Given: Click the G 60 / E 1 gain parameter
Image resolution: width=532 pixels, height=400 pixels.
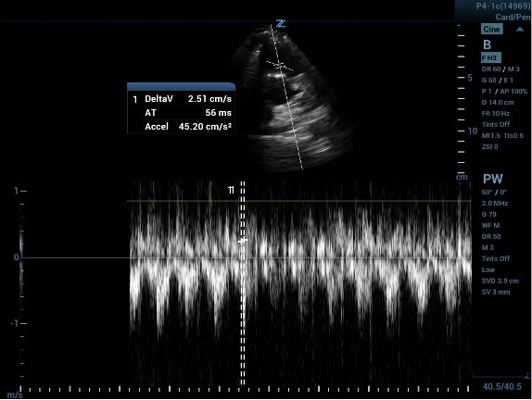Looking at the screenshot, I should click(x=498, y=80).
